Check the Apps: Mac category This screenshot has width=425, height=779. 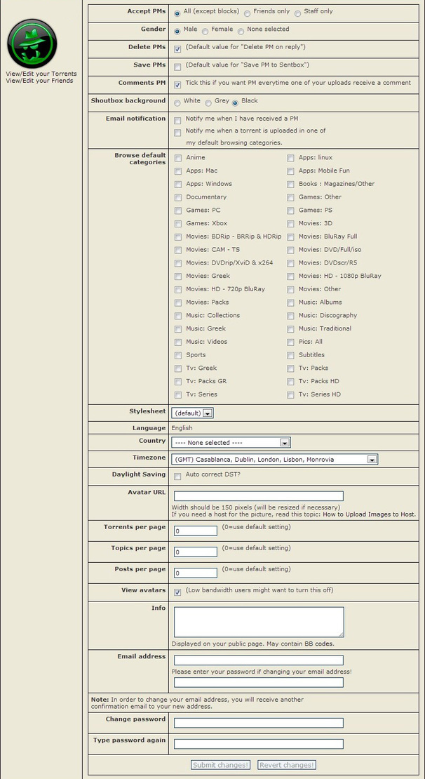(x=177, y=171)
